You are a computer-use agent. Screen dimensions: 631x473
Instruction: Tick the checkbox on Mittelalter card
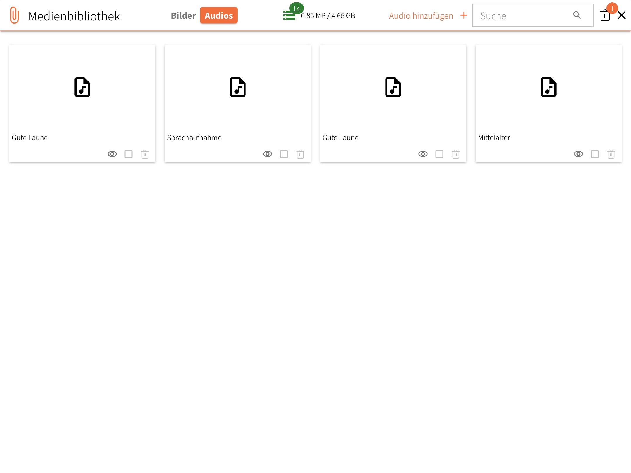tap(594, 154)
